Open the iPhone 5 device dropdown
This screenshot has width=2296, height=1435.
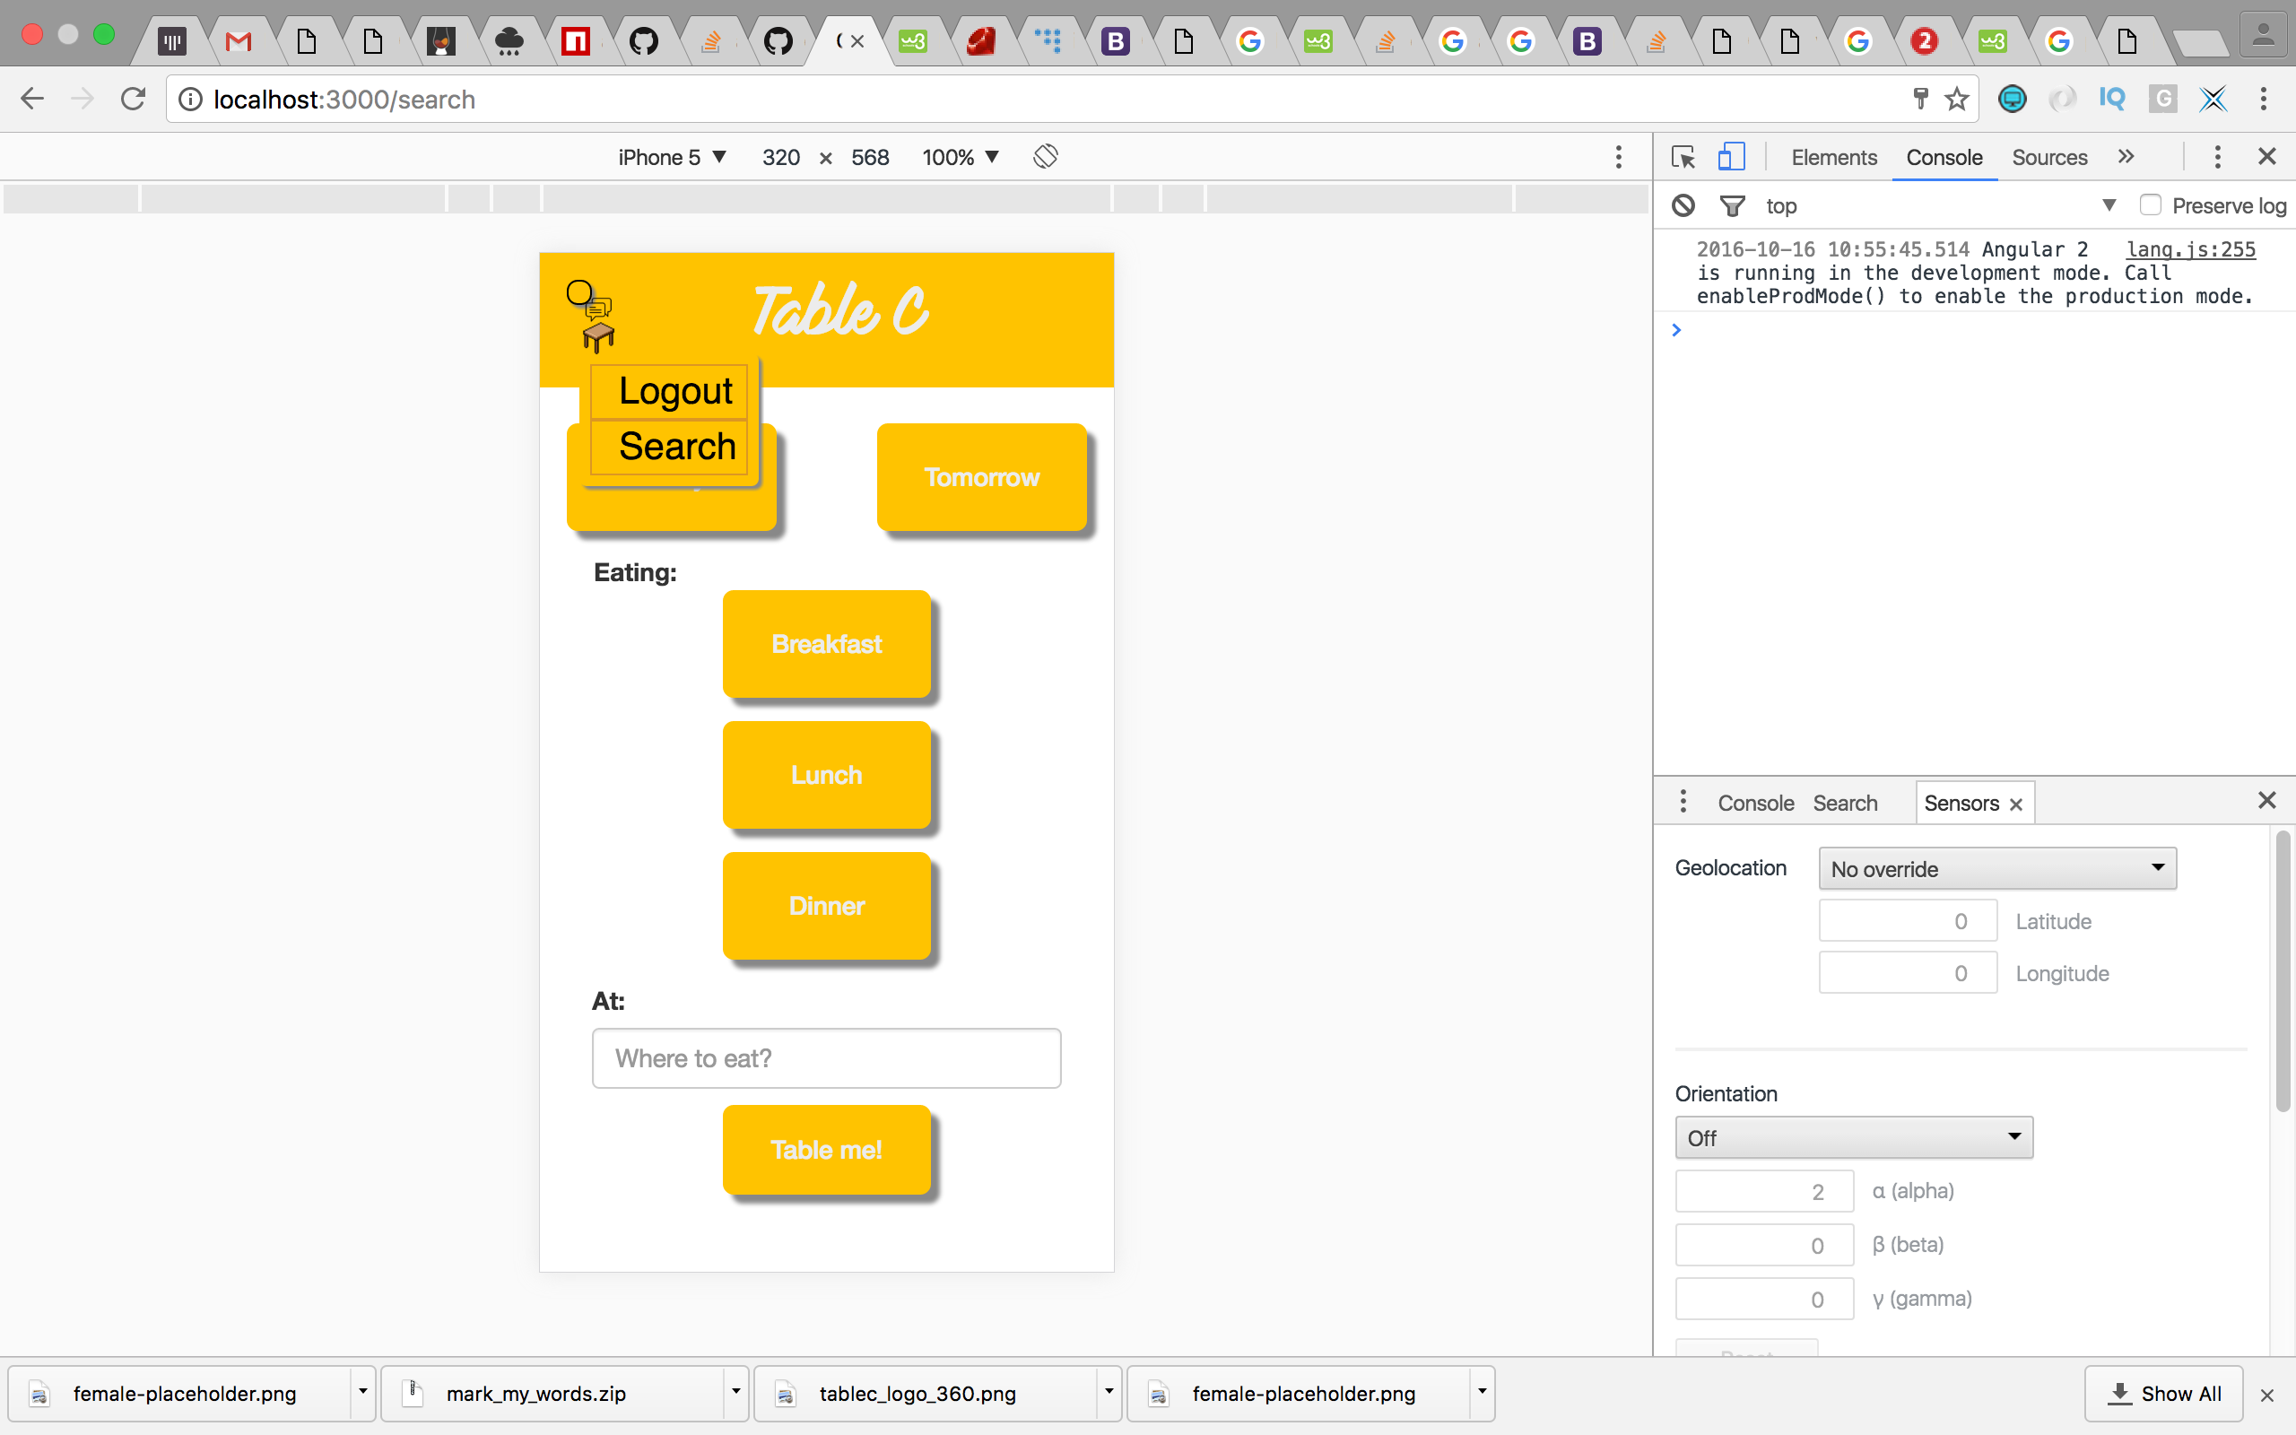672,157
